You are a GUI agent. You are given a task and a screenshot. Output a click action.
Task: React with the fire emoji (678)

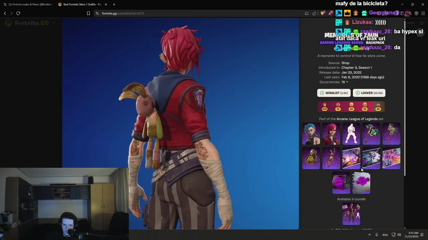point(325,107)
